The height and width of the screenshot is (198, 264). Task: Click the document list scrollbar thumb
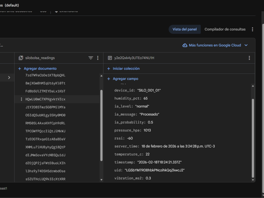tap(101, 126)
